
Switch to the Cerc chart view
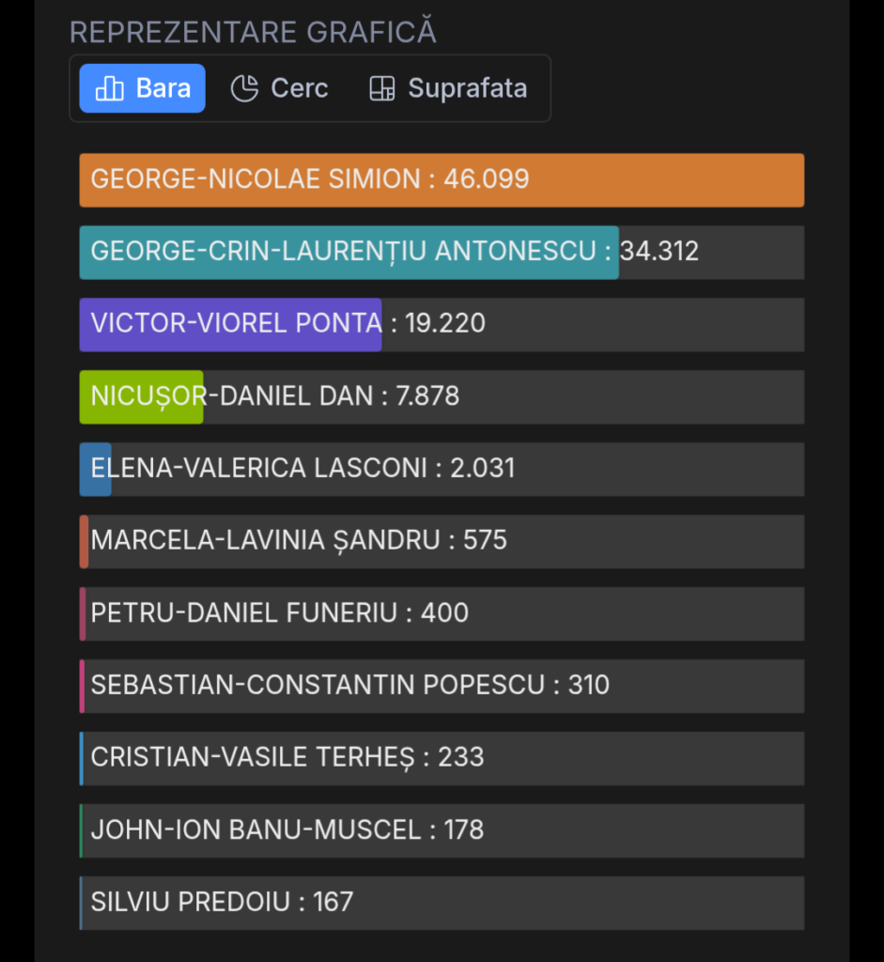tap(279, 88)
